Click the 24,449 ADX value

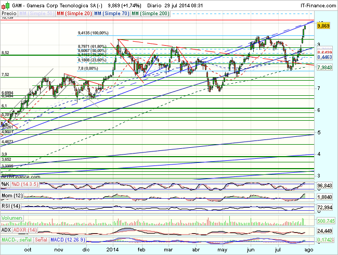[324, 231]
